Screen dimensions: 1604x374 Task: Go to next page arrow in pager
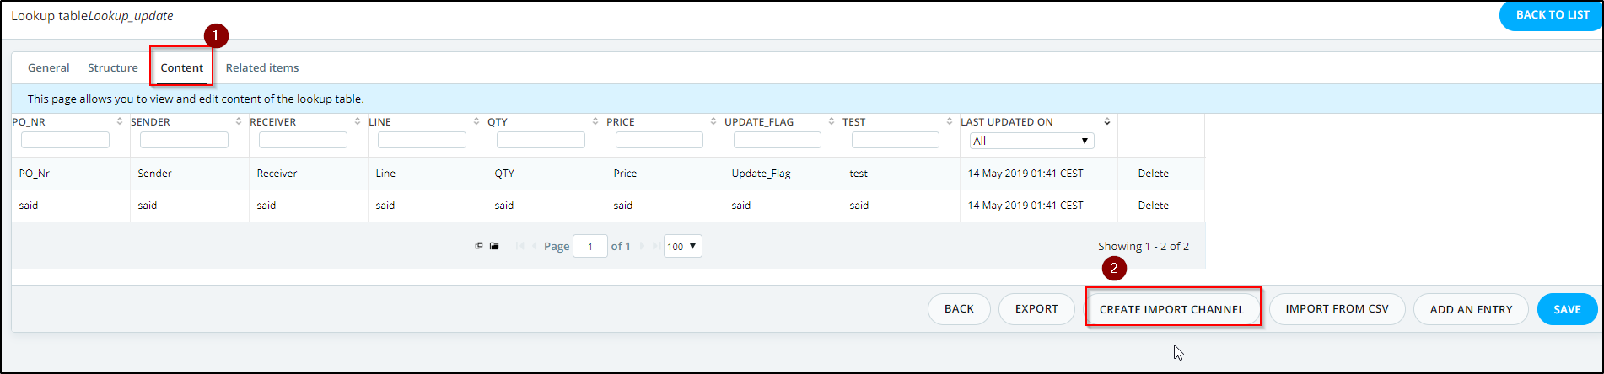tap(643, 246)
